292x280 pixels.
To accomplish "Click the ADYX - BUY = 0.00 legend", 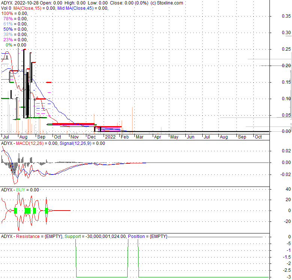I will point(20,190).
